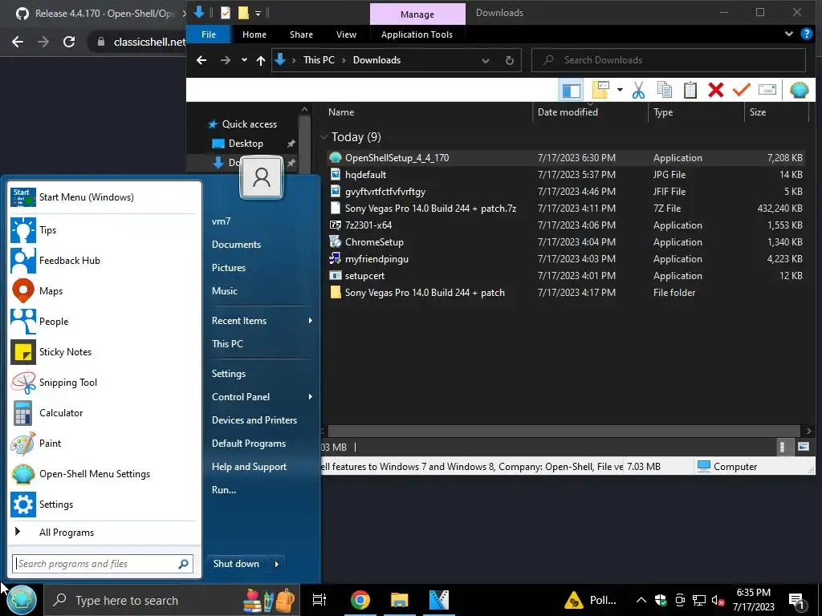Open Classic Explorer settings shell icon

click(799, 90)
